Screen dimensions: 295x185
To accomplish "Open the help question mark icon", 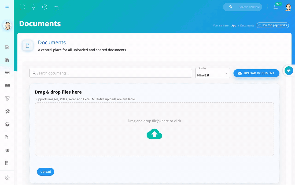I will (x=45, y=7).
